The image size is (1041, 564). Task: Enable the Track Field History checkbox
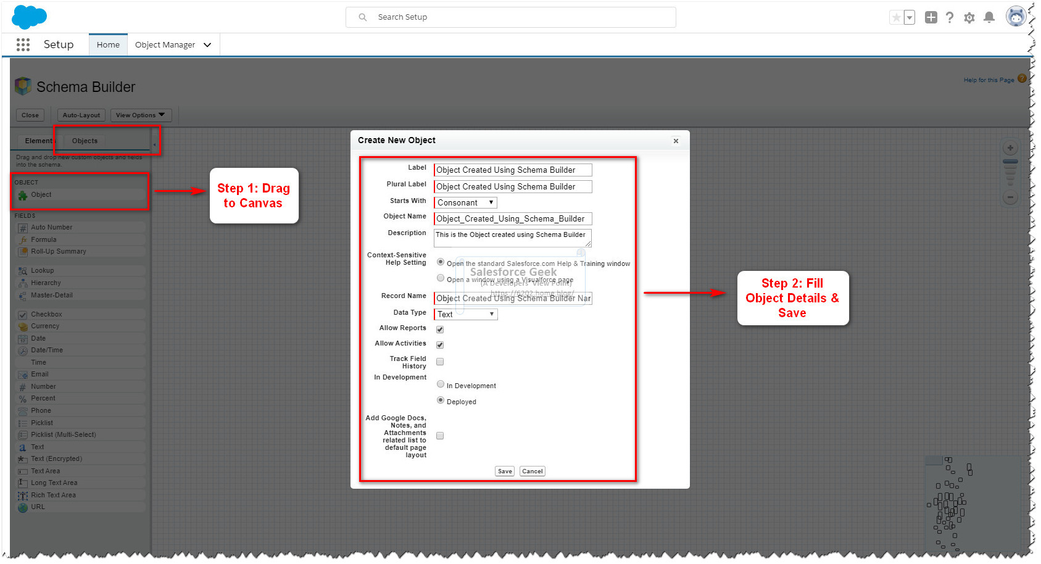point(439,362)
